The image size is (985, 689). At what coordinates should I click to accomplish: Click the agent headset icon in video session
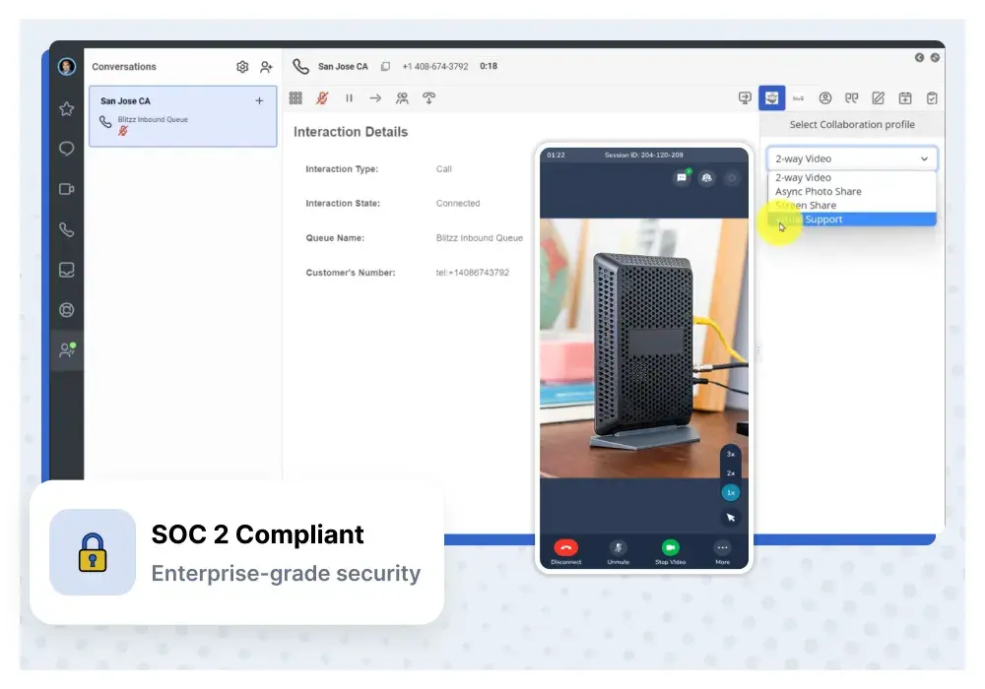(x=706, y=178)
